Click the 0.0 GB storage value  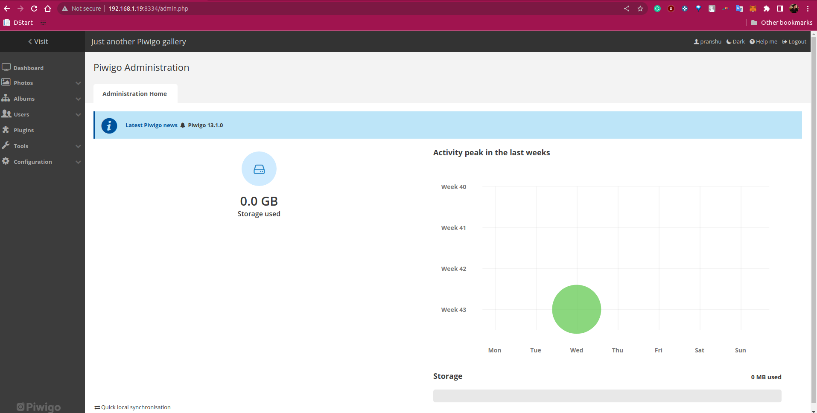(259, 201)
